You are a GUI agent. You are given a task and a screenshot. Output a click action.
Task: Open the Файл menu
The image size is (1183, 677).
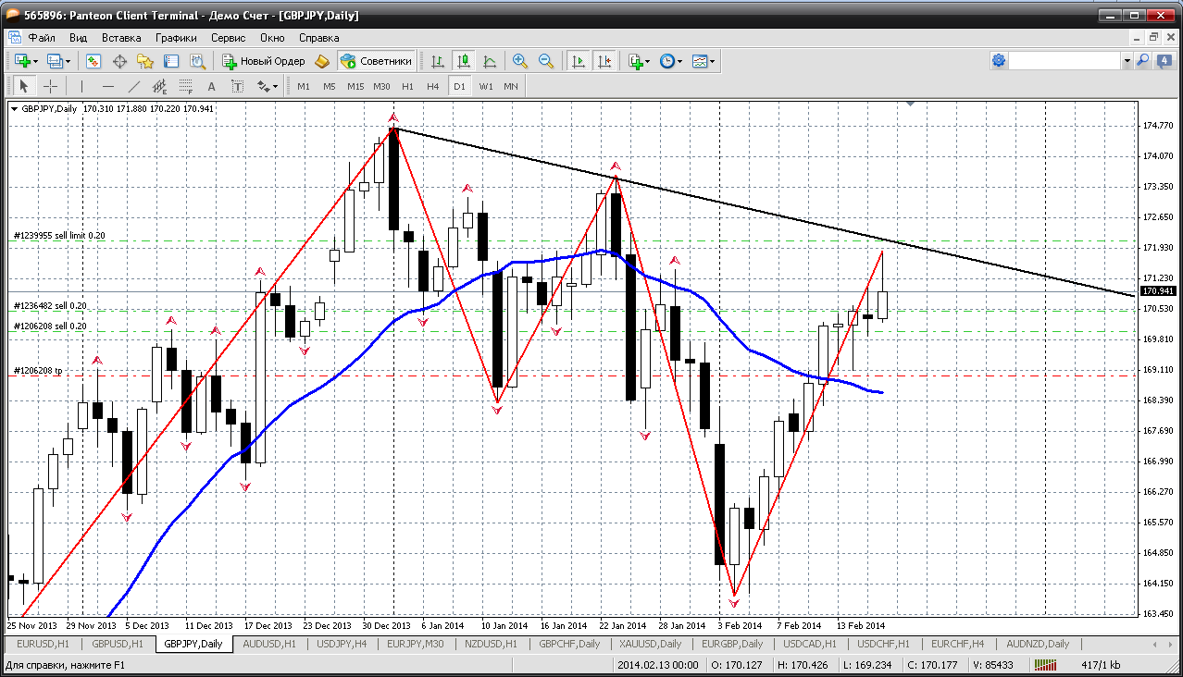(x=42, y=38)
